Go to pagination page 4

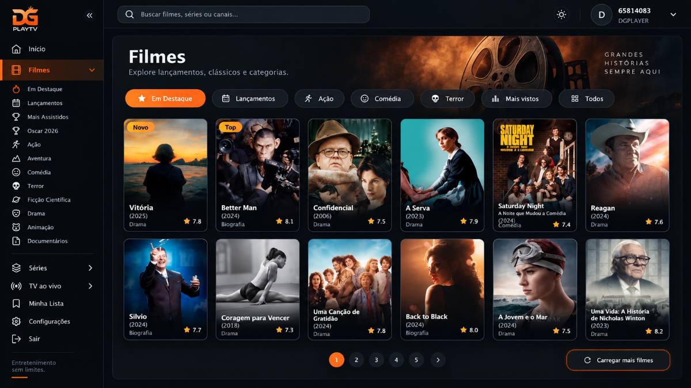pos(396,360)
